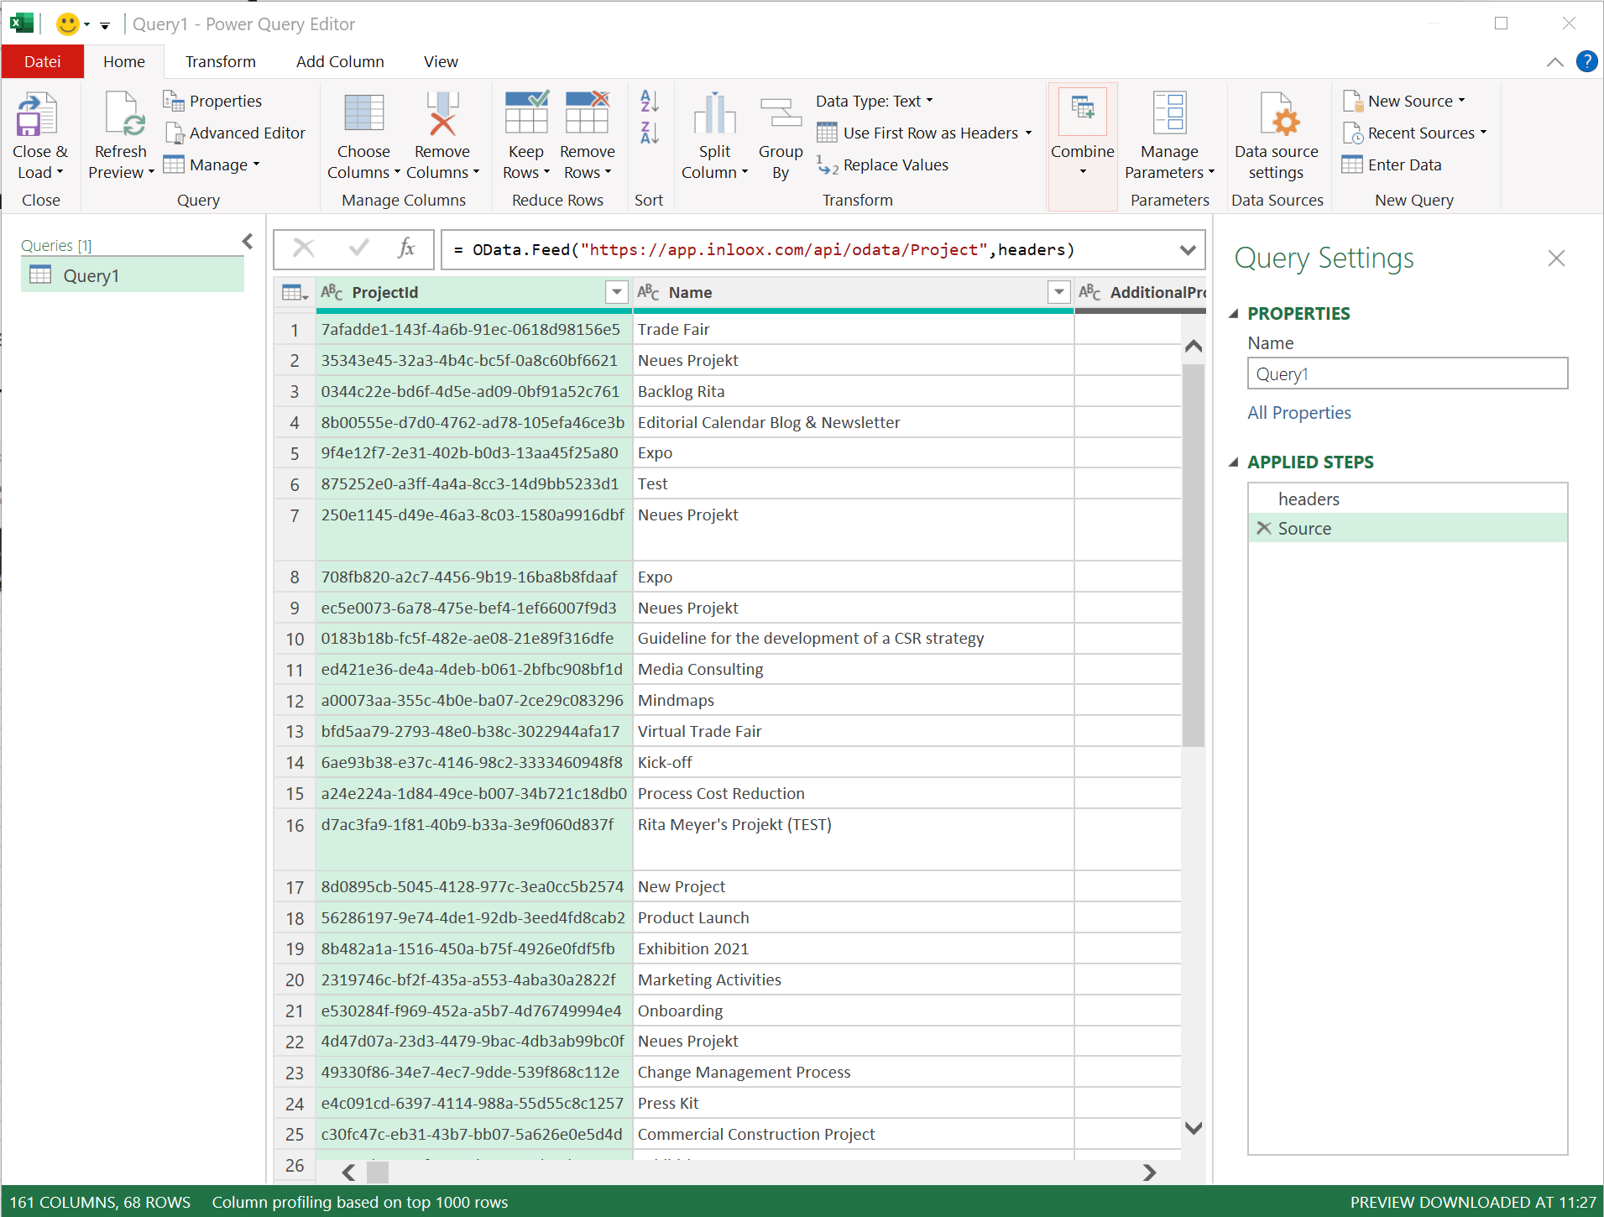The image size is (1604, 1217).
Task: Select the 'Press Kit' cell
Action: click(x=853, y=1103)
